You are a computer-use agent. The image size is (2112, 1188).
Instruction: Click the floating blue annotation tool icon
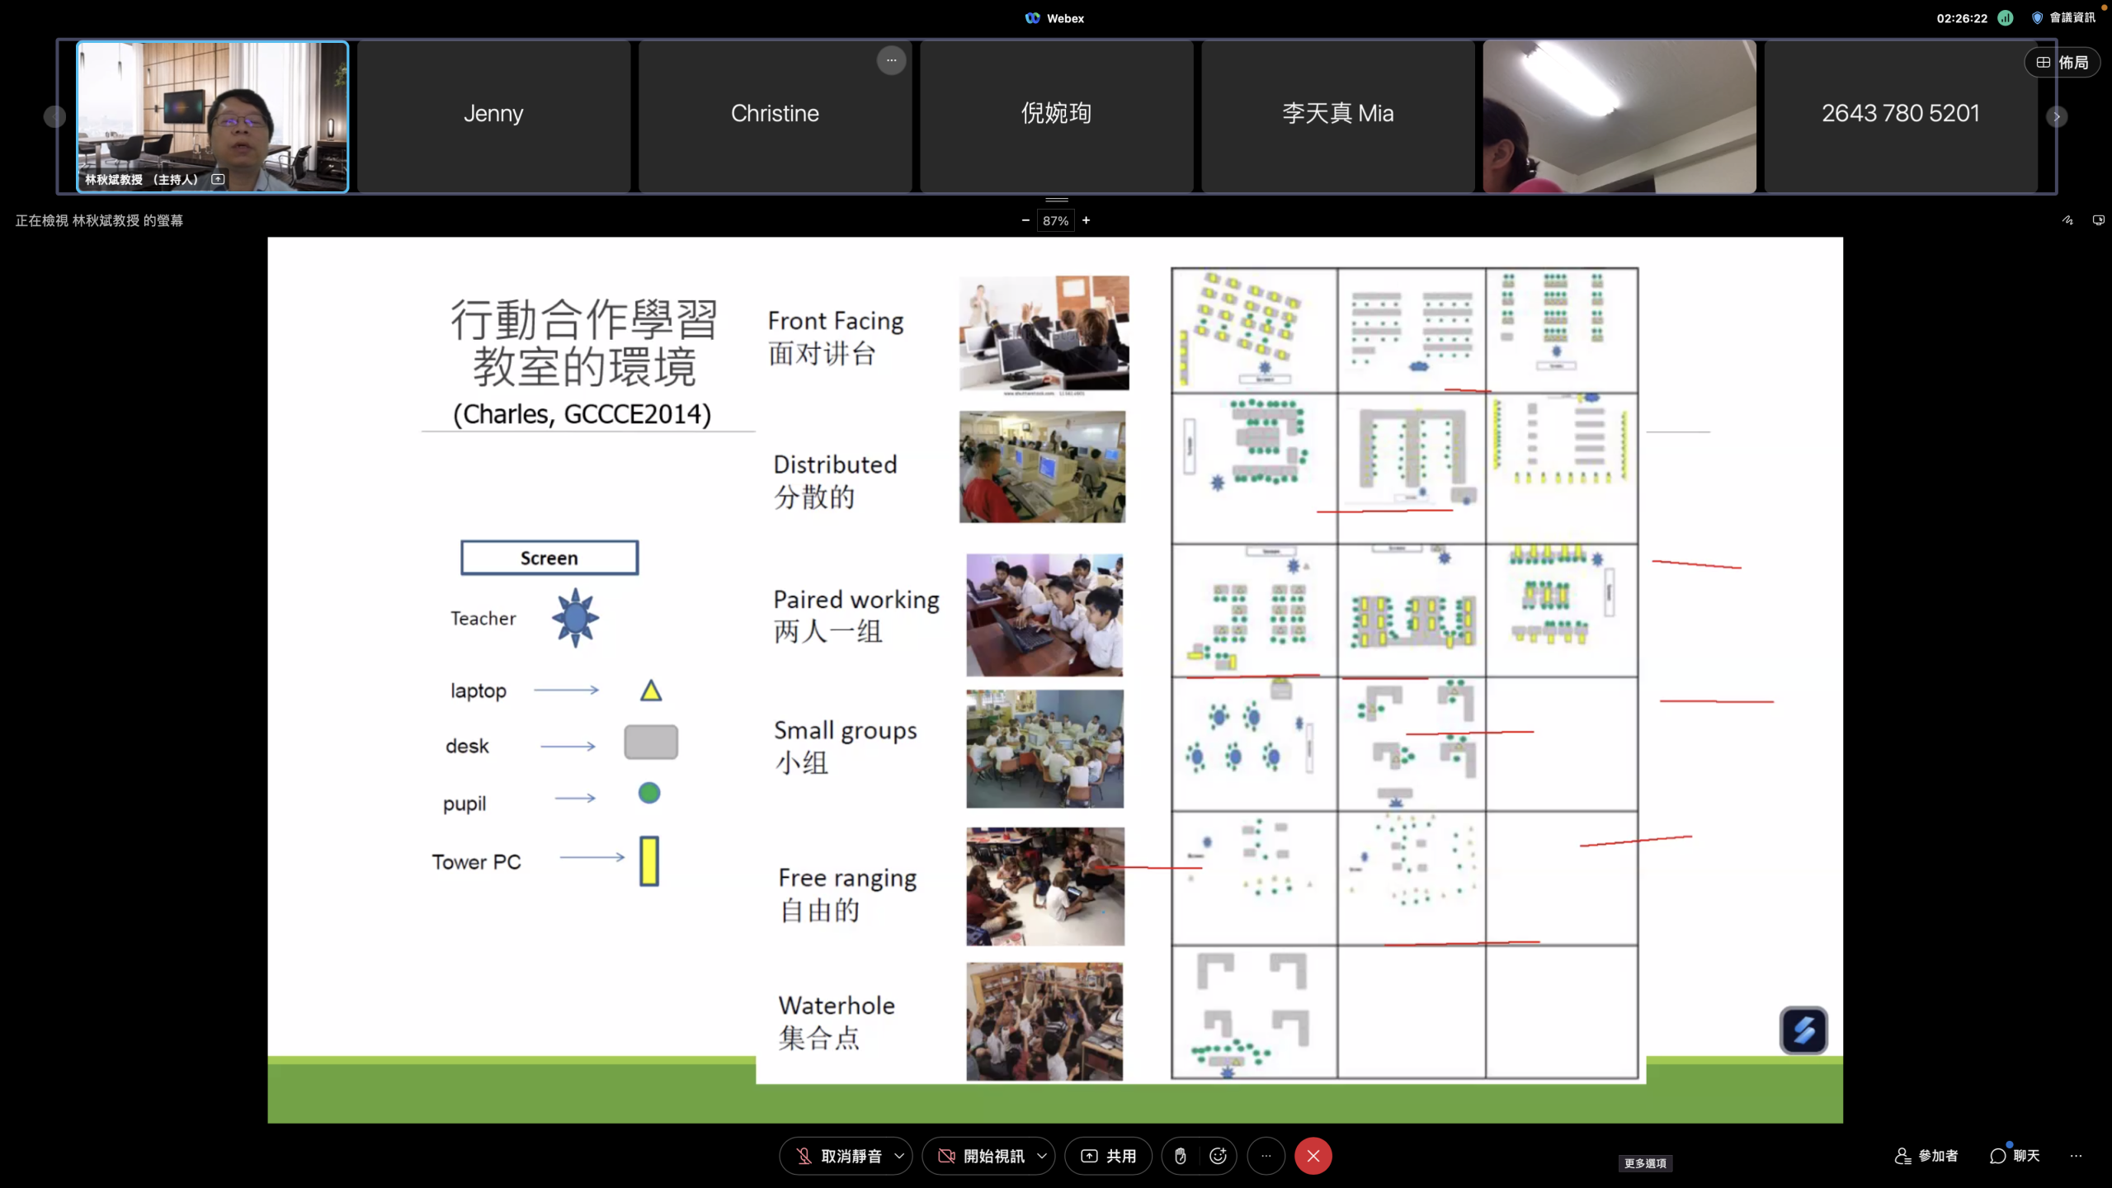point(1803,1030)
